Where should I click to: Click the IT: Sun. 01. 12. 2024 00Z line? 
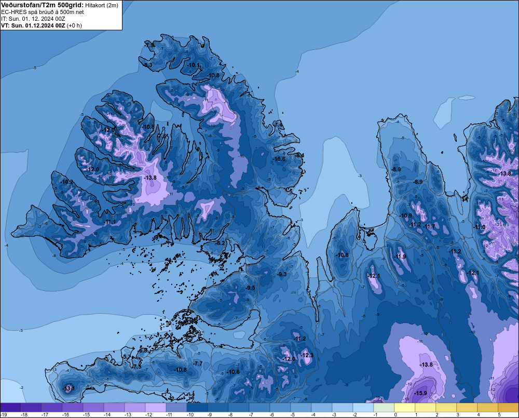pos(33,19)
